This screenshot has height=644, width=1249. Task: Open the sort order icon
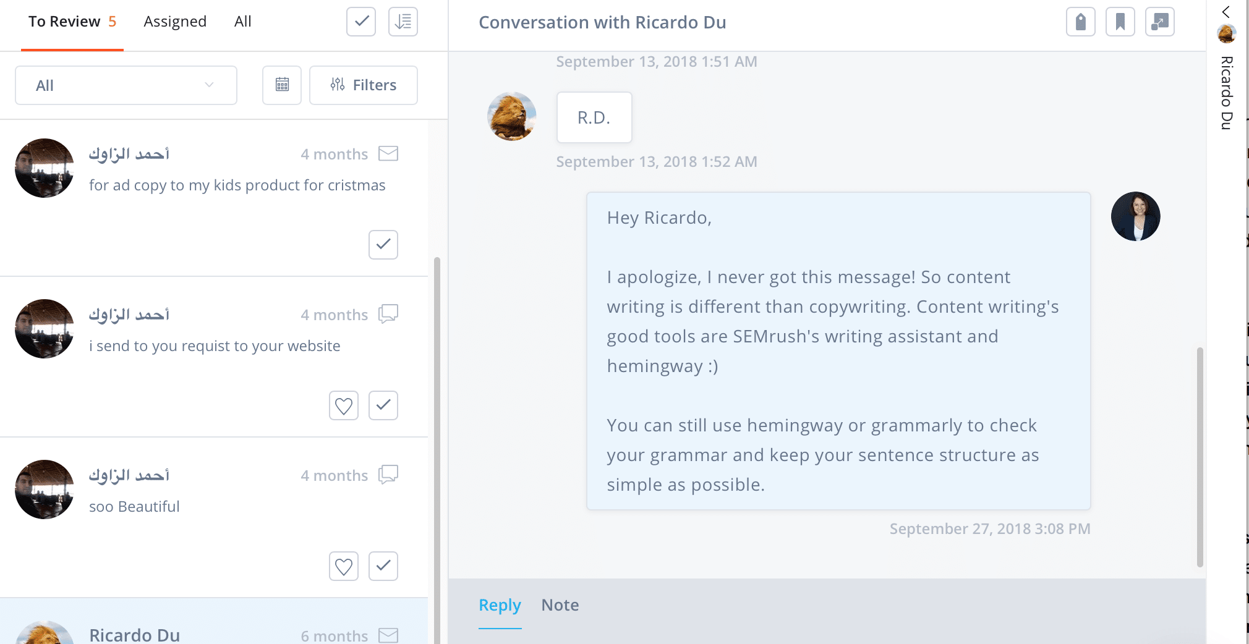point(403,22)
